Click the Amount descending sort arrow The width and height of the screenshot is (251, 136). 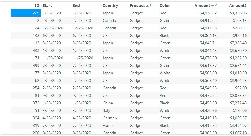[x=213, y=6]
